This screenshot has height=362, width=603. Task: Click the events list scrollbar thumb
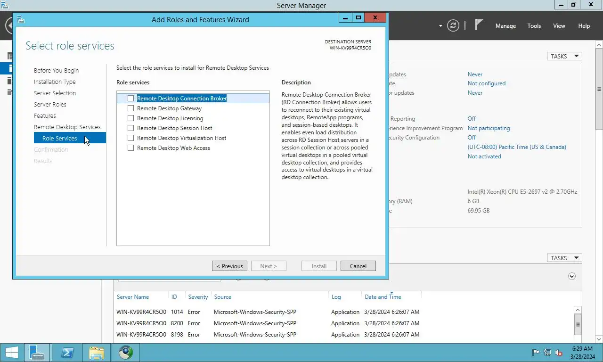pyautogui.click(x=578, y=325)
